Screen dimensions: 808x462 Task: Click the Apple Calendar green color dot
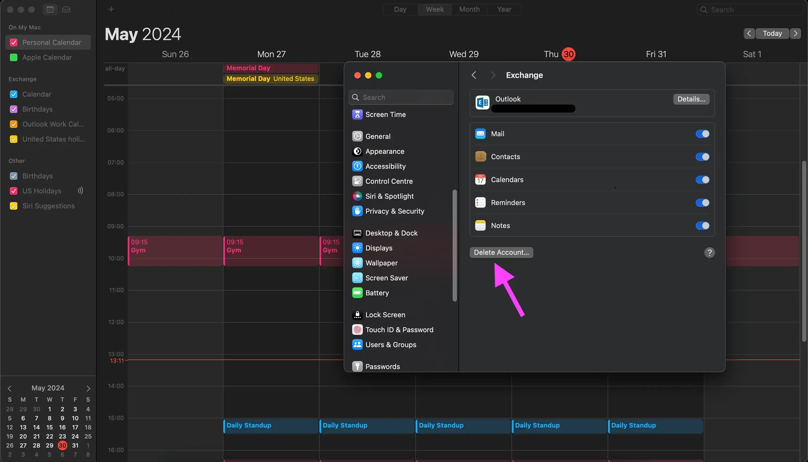click(x=13, y=57)
